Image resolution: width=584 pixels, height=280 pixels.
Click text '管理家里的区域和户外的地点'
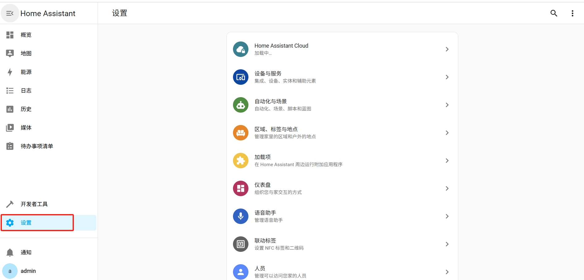pos(285,137)
